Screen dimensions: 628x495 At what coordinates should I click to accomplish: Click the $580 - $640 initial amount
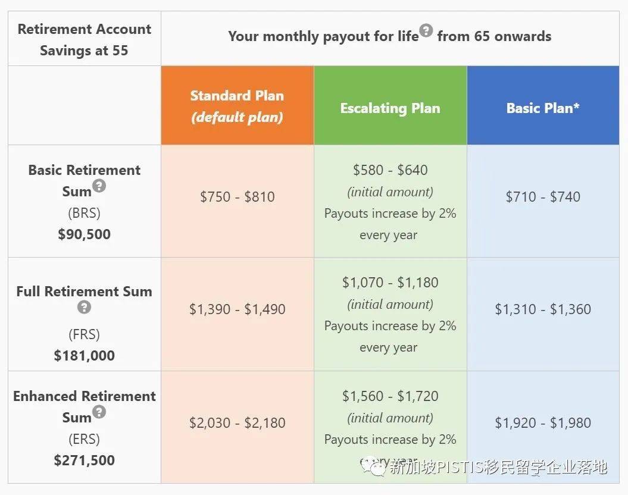(x=390, y=170)
